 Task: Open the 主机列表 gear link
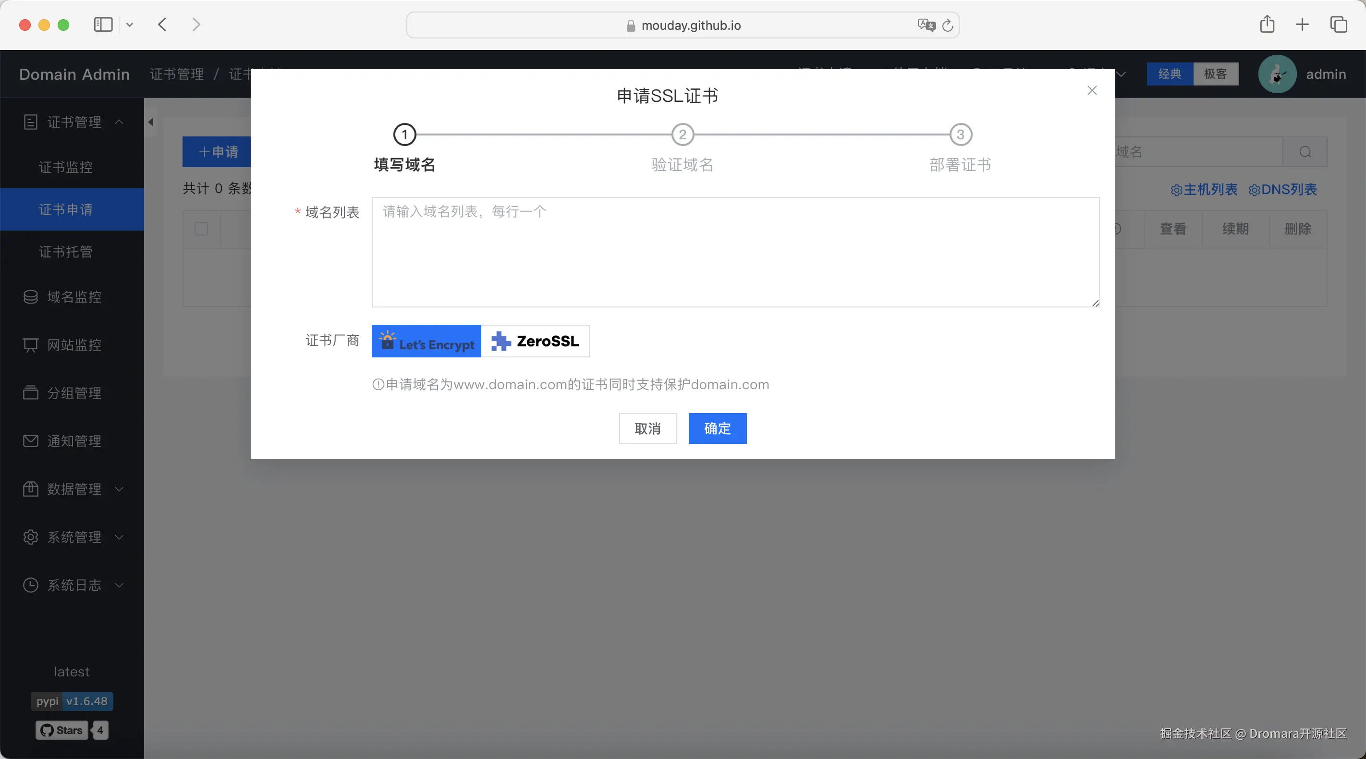(x=1204, y=190)
